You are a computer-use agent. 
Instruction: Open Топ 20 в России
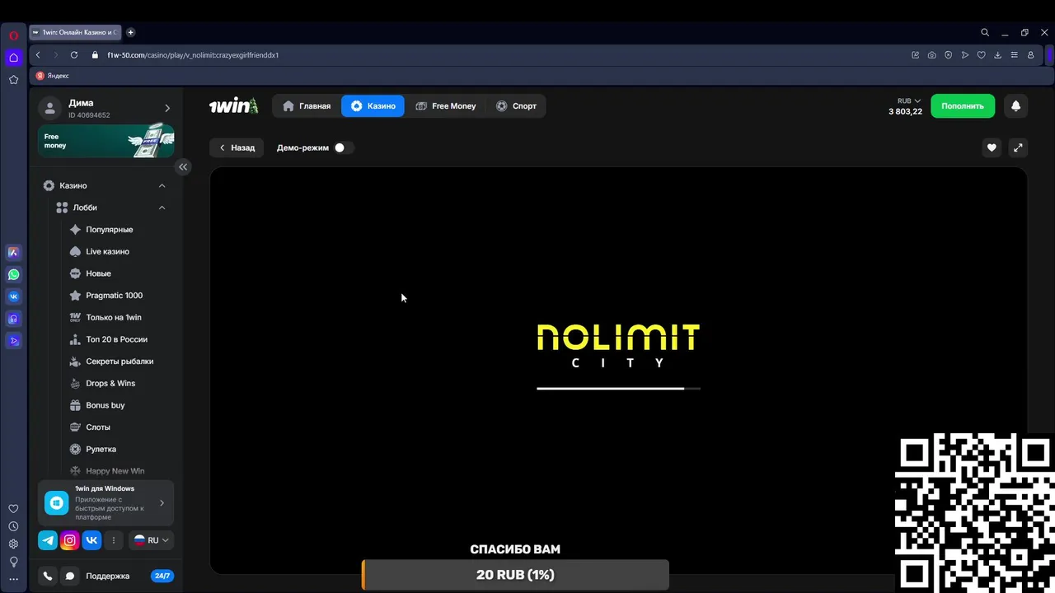pyautogui.click(x=116, y=339)
